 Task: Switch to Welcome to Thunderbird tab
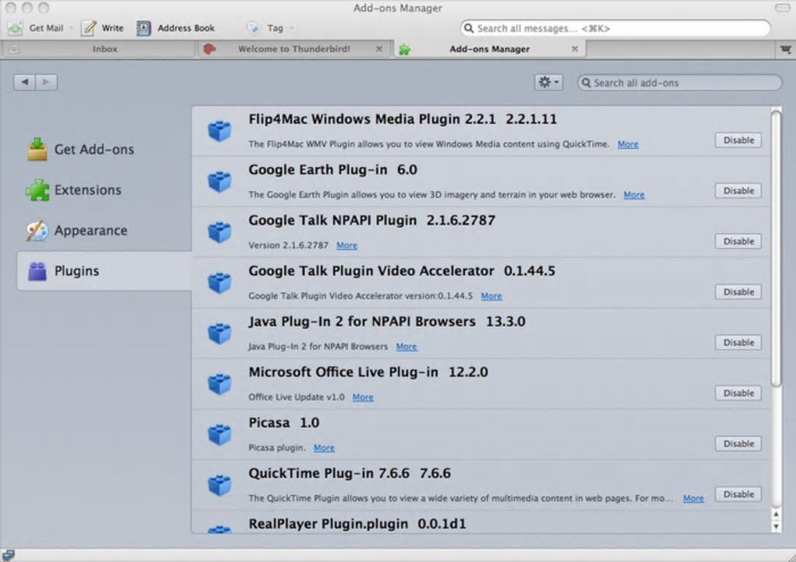293,49
